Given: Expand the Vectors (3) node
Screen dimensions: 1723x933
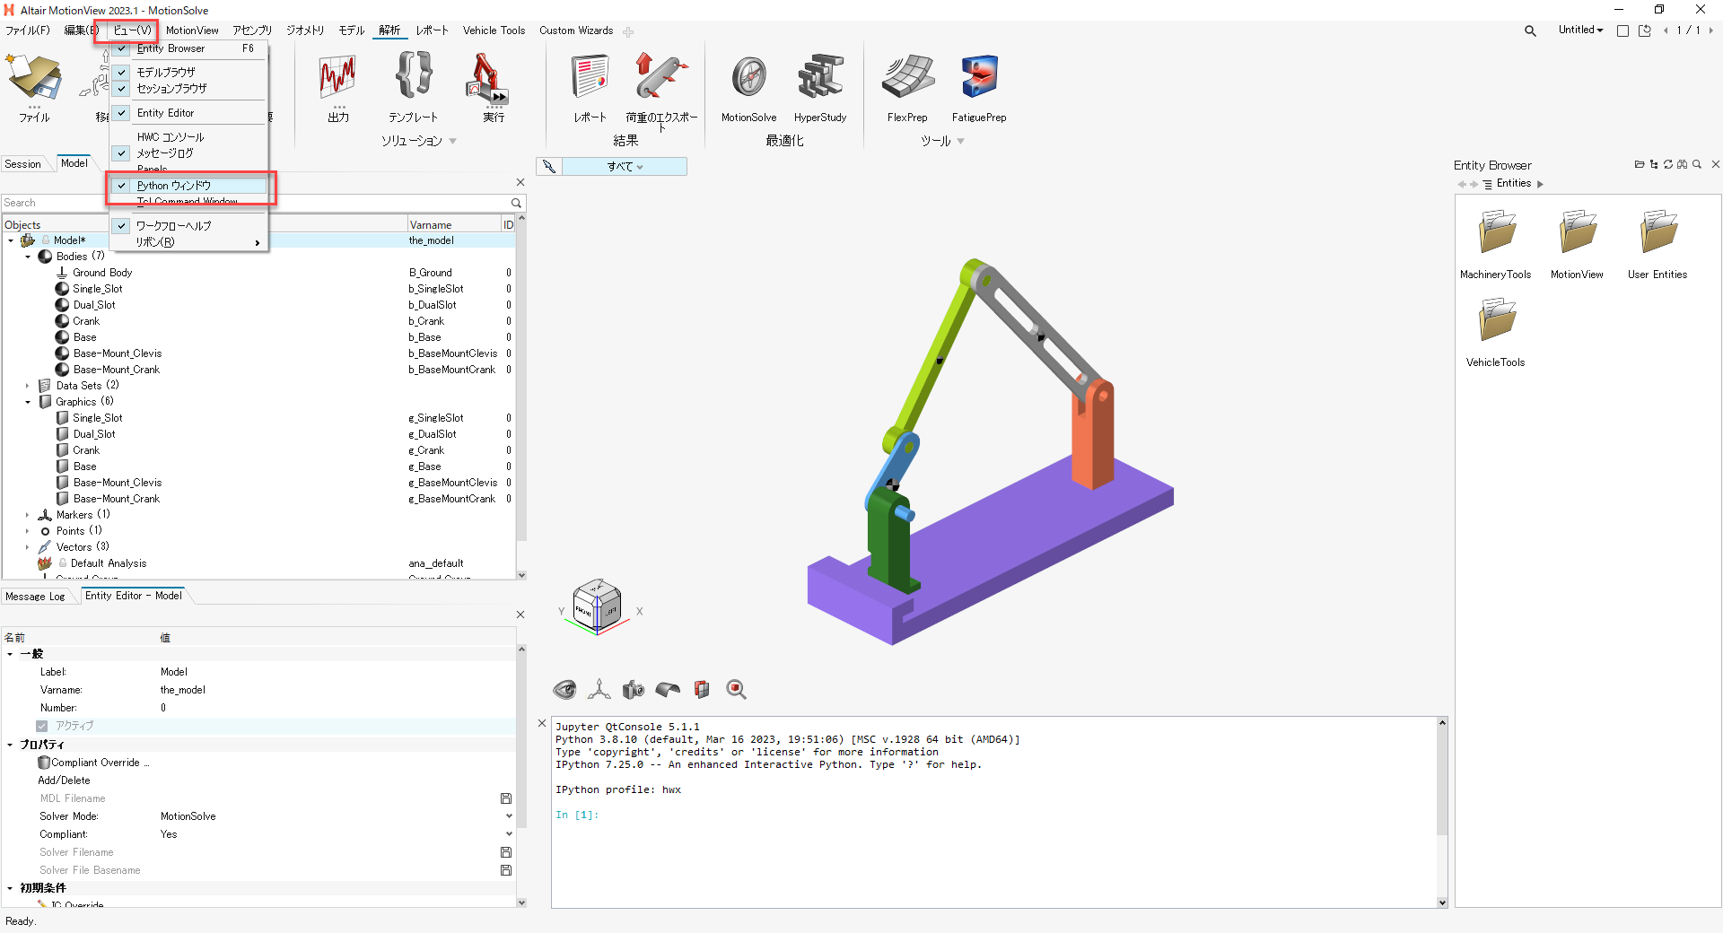Looking at the screenshot, I should pyautogui.click(x=28, y=547).
